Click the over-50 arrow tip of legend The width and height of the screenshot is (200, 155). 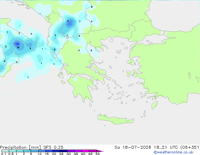click(100, 151)
